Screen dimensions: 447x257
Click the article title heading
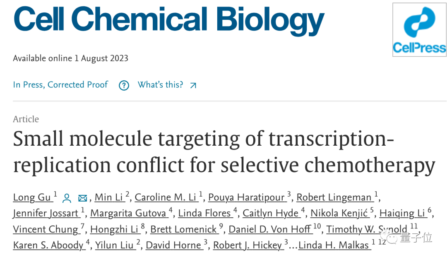(223, 152)
